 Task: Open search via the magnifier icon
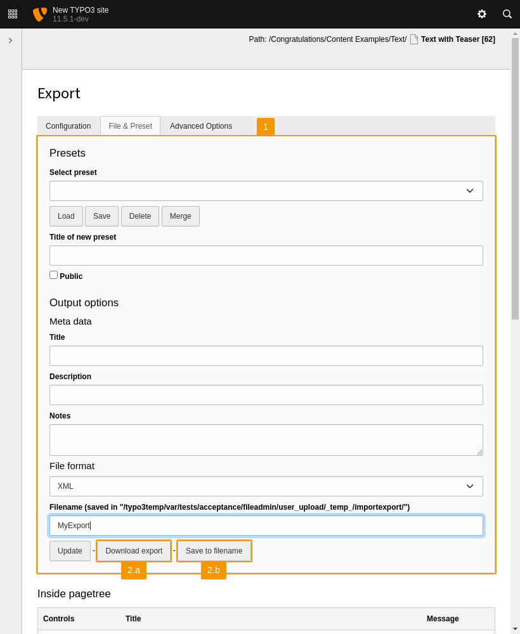[507, 14]
